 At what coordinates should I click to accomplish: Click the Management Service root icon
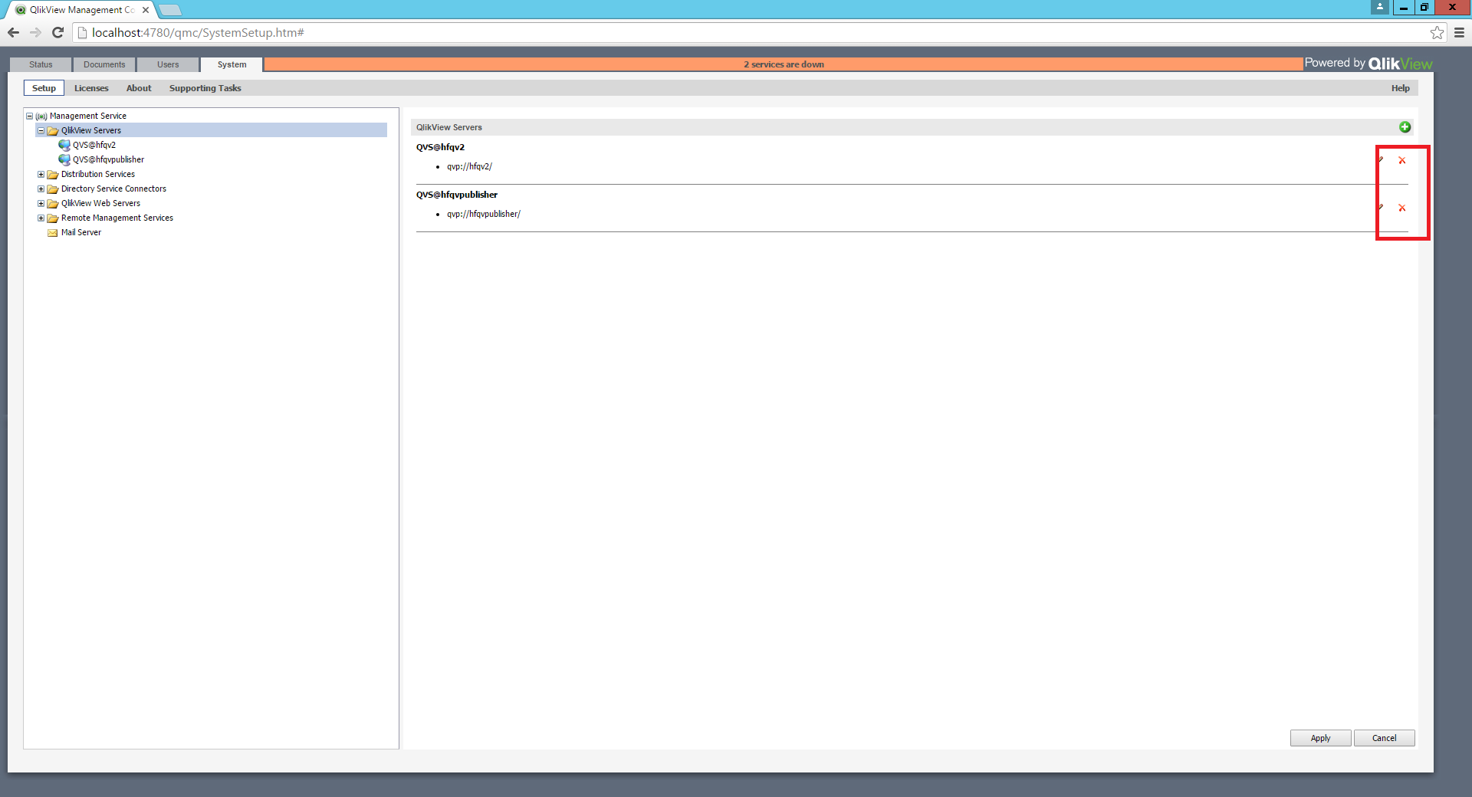point(41,116)
